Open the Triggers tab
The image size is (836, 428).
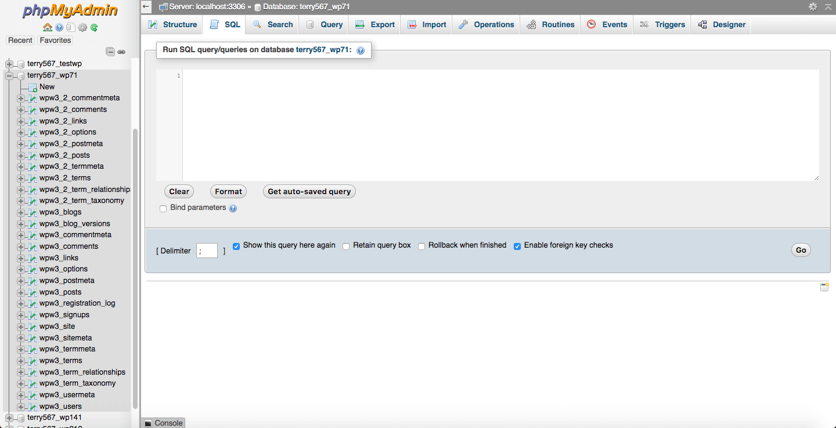point(662,24)
